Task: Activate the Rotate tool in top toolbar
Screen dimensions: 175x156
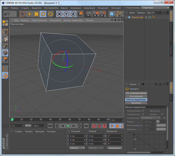Action: 43,14
